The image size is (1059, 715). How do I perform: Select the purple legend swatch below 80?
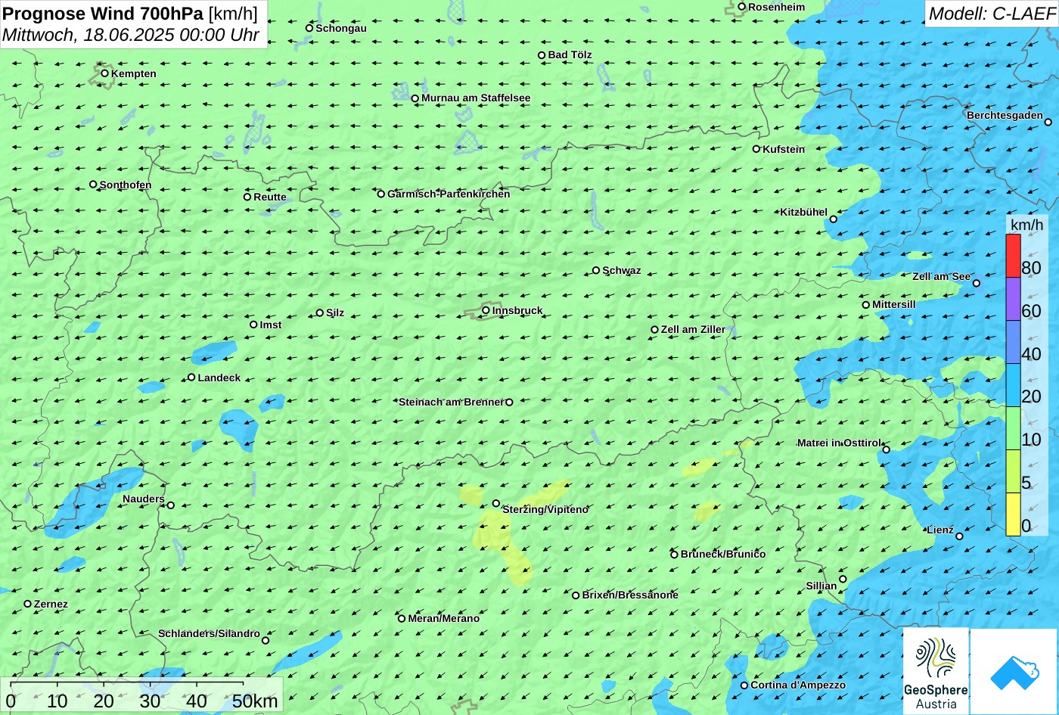1013,299
